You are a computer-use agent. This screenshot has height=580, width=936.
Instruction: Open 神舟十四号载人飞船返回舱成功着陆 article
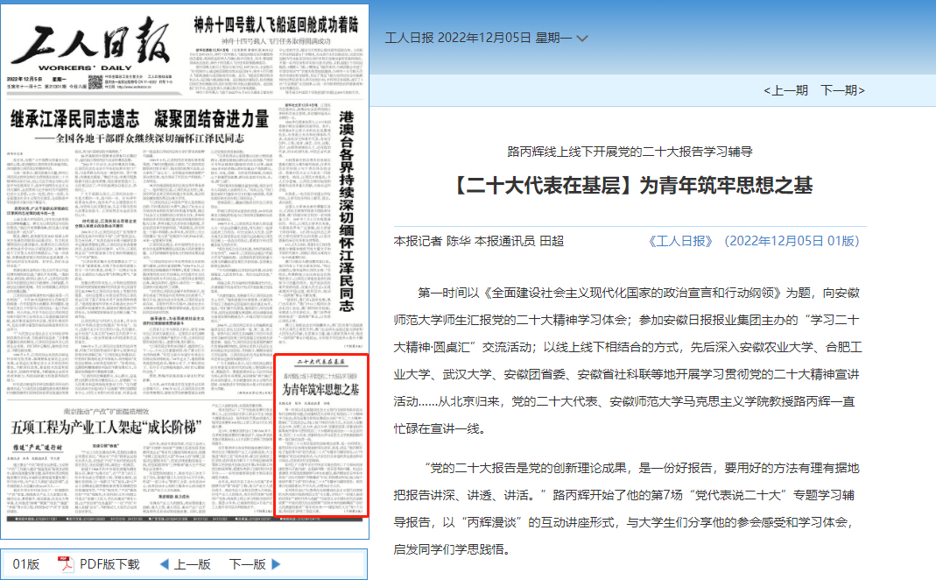[276, 25]
